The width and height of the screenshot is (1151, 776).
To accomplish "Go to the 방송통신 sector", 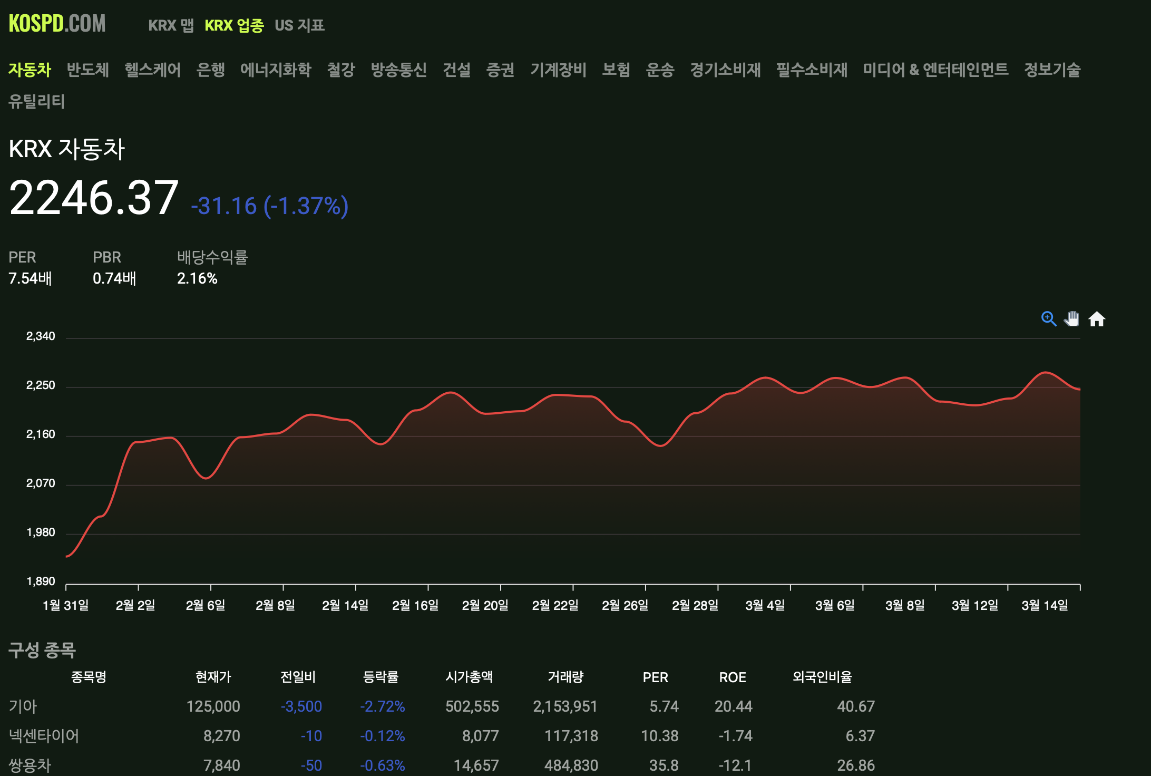I will [398, 70].
